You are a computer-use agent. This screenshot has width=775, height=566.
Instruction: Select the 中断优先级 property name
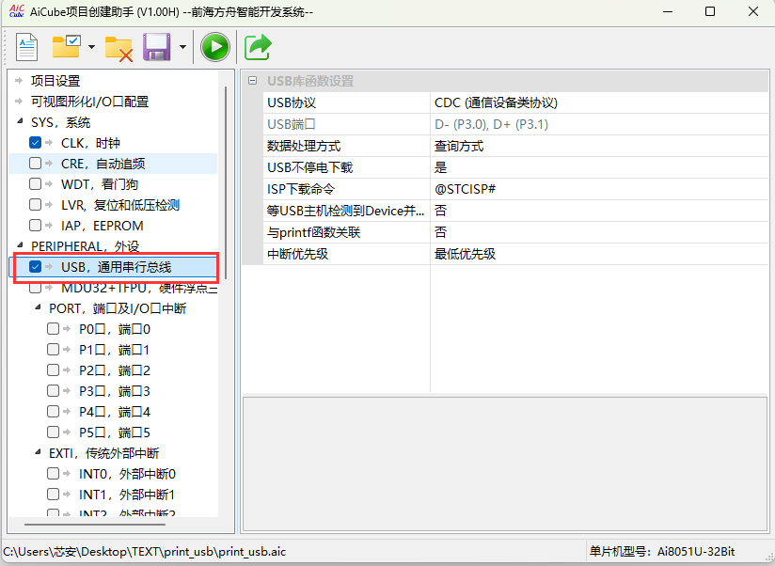(x=297, y=254)
